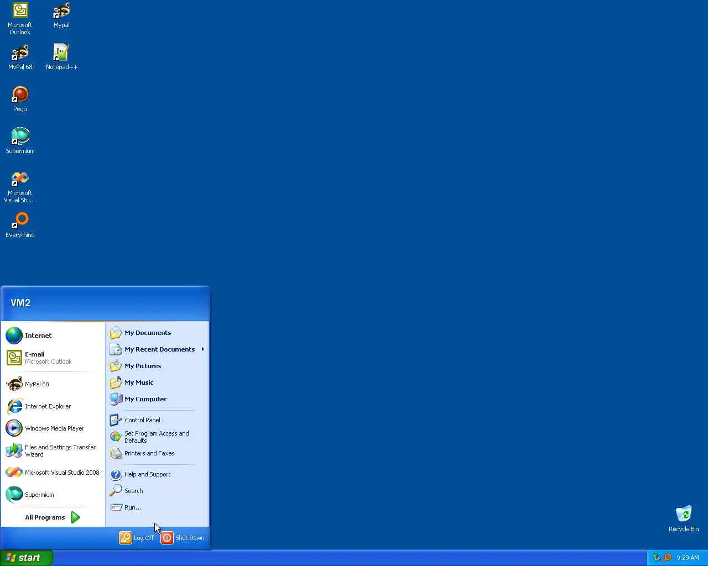Open the Run... dialog

(157, 507)
